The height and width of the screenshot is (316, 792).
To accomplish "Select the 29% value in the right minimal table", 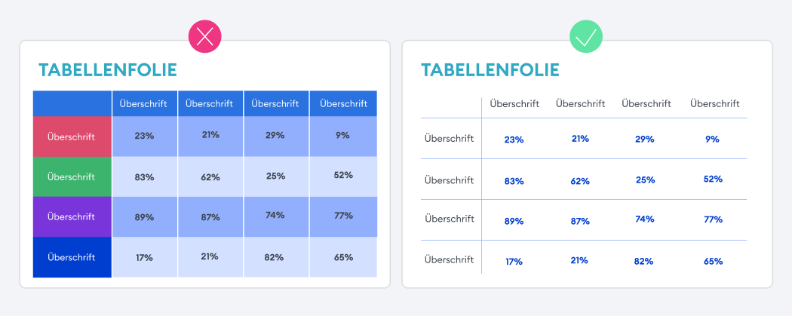I will (x=646, y=140).
